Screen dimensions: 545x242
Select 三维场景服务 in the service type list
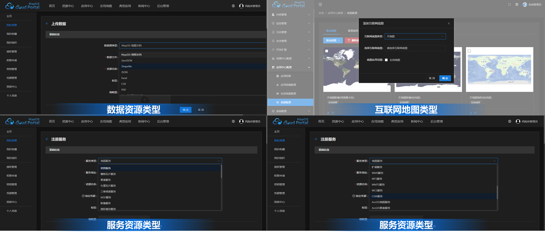click(159, 191)
